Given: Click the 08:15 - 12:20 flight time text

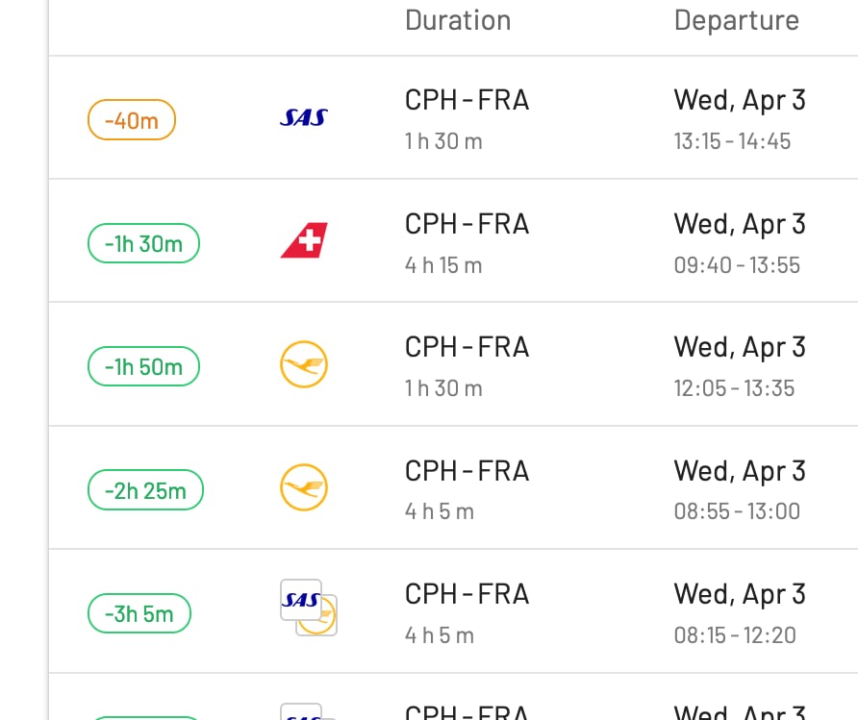Looking at the screenshot, I should click(736, 634).
